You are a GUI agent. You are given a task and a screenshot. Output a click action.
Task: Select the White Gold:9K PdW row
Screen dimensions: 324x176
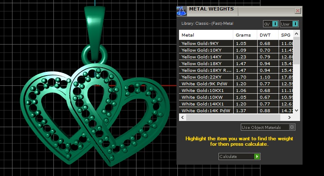[x=236, y=84]
